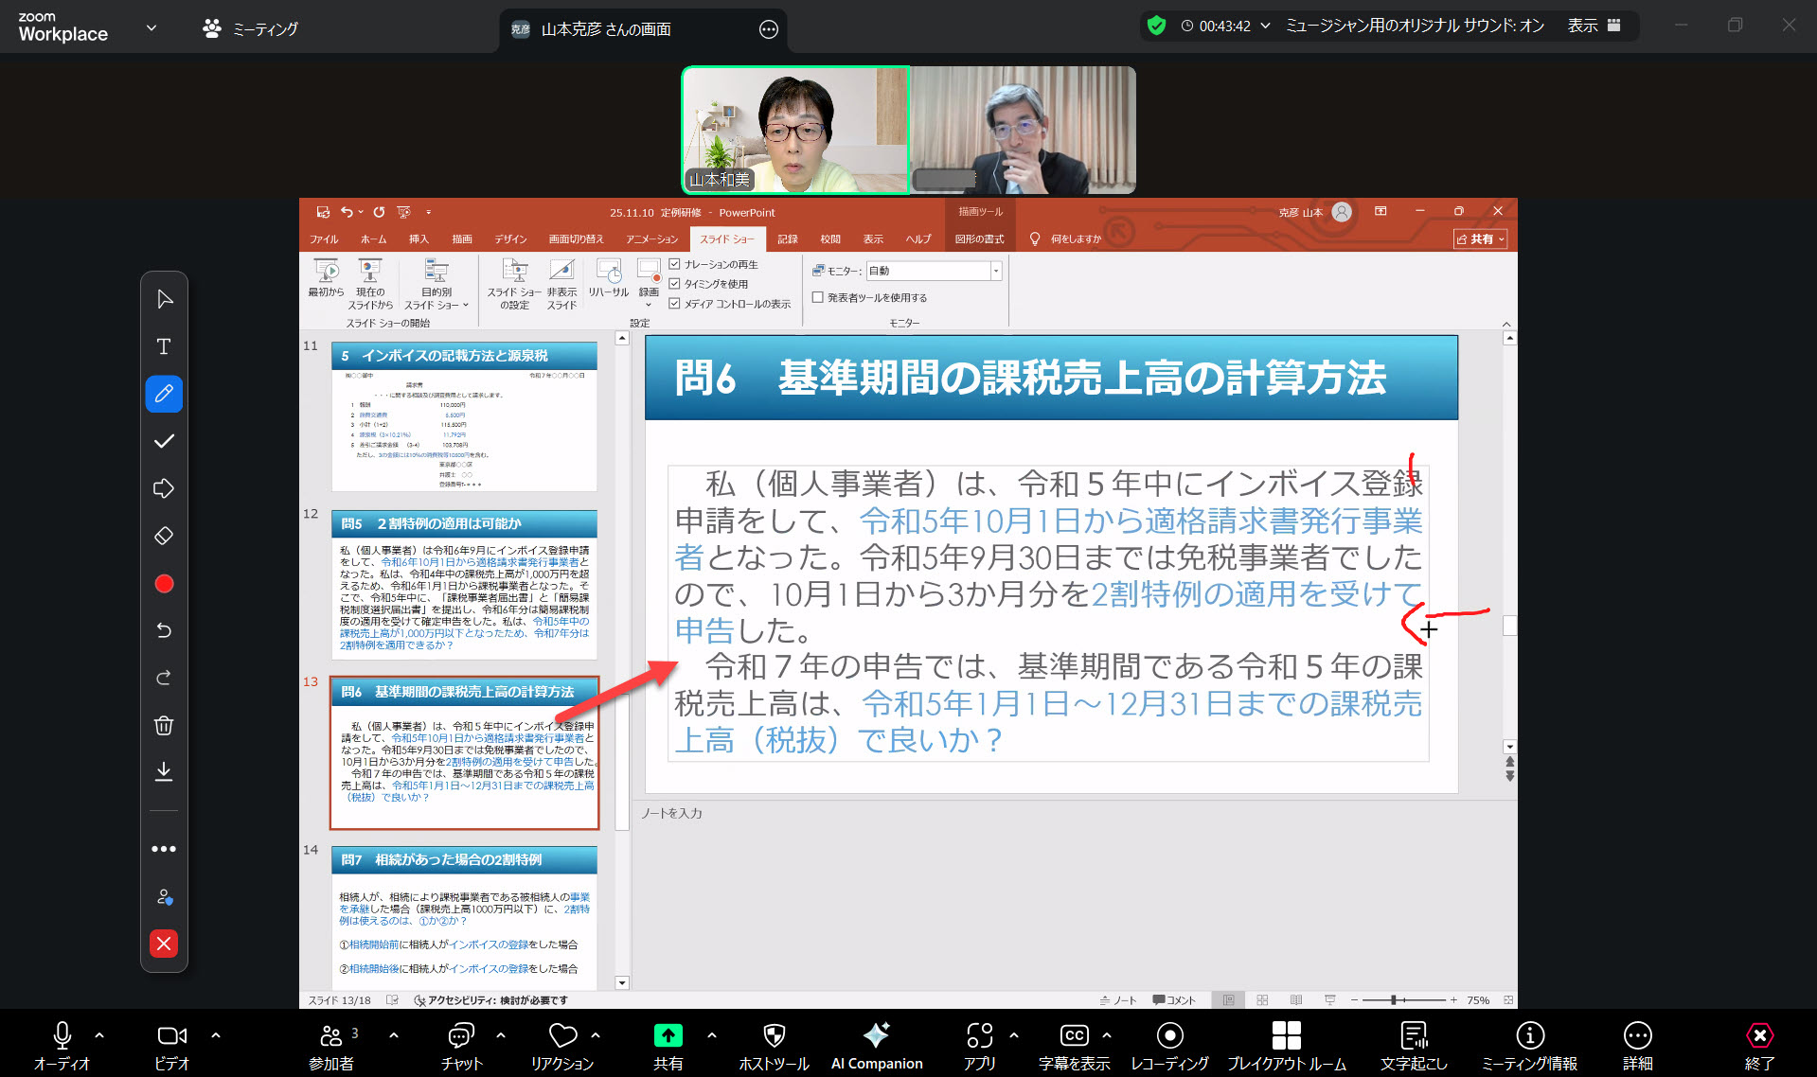This screenshot has width=1817, height=1077.
Task: Expand audio options arrow next to オーディオ
Action: click(x=99, y=1035)
